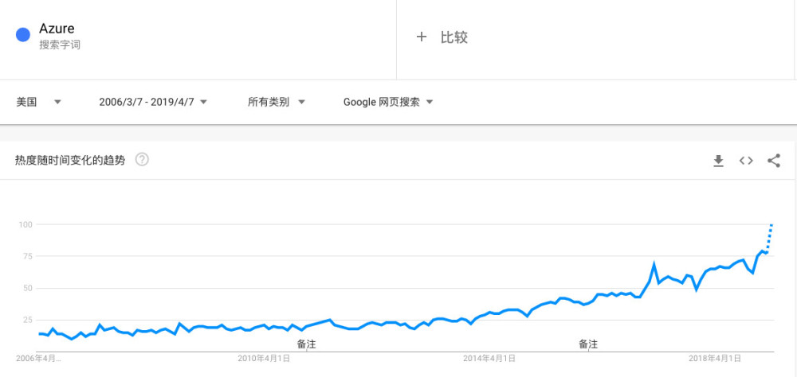Click the plus icon to add comparison
This screenshot has width=797, height=377.
[x=422, y=37]
